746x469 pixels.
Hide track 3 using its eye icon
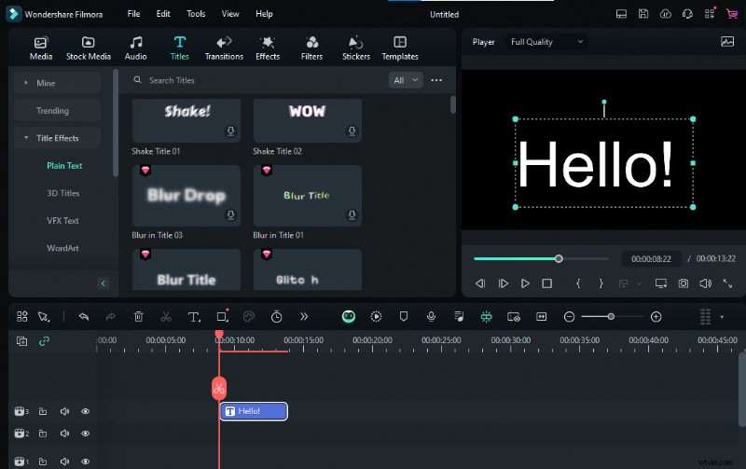85,411
